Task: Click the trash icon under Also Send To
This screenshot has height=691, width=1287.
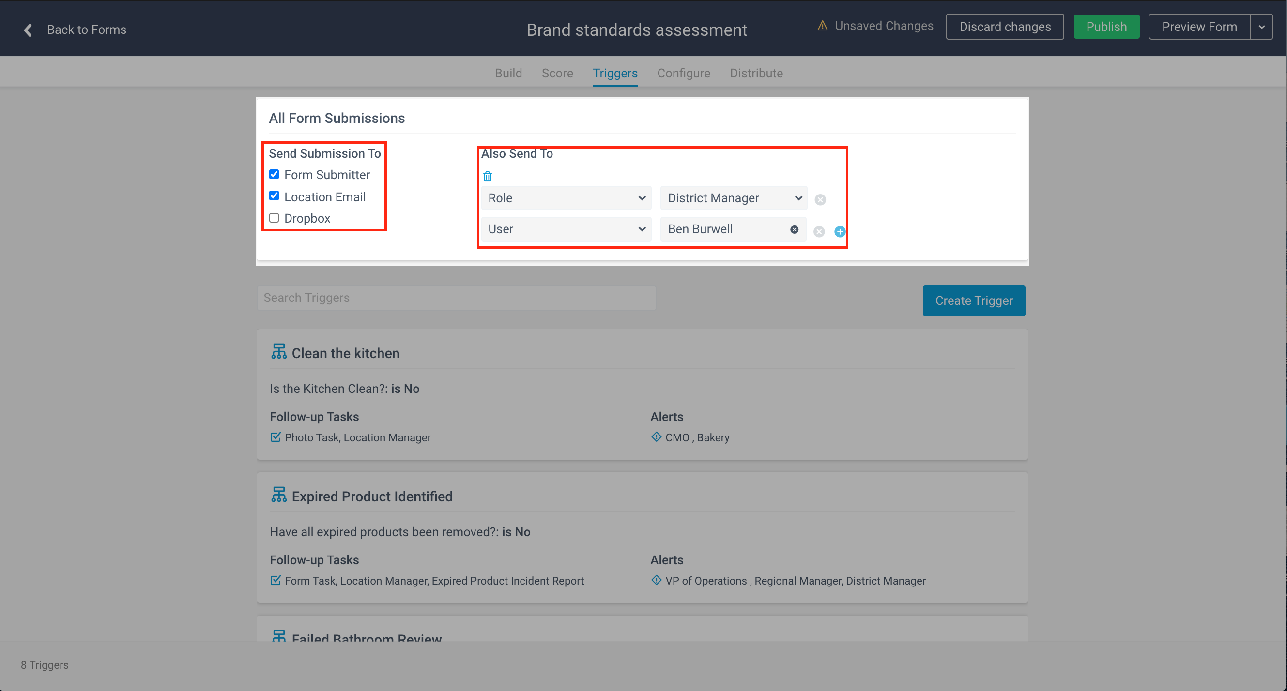Action: 488,176
